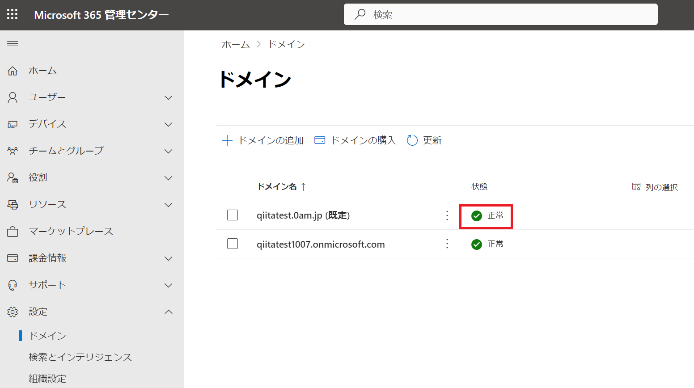Open more actions for qiitatest.0am.jp

(x=447, y=215)
